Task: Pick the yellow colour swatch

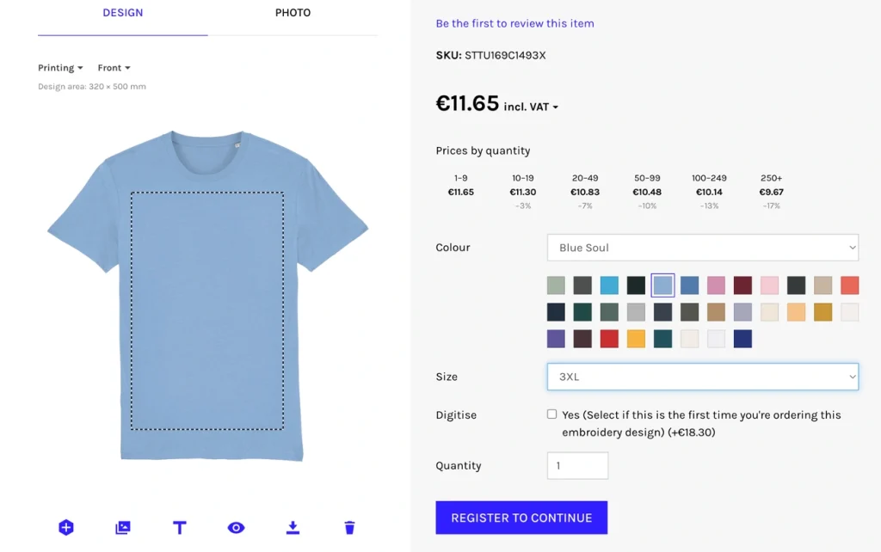Action: coord(635,338)
